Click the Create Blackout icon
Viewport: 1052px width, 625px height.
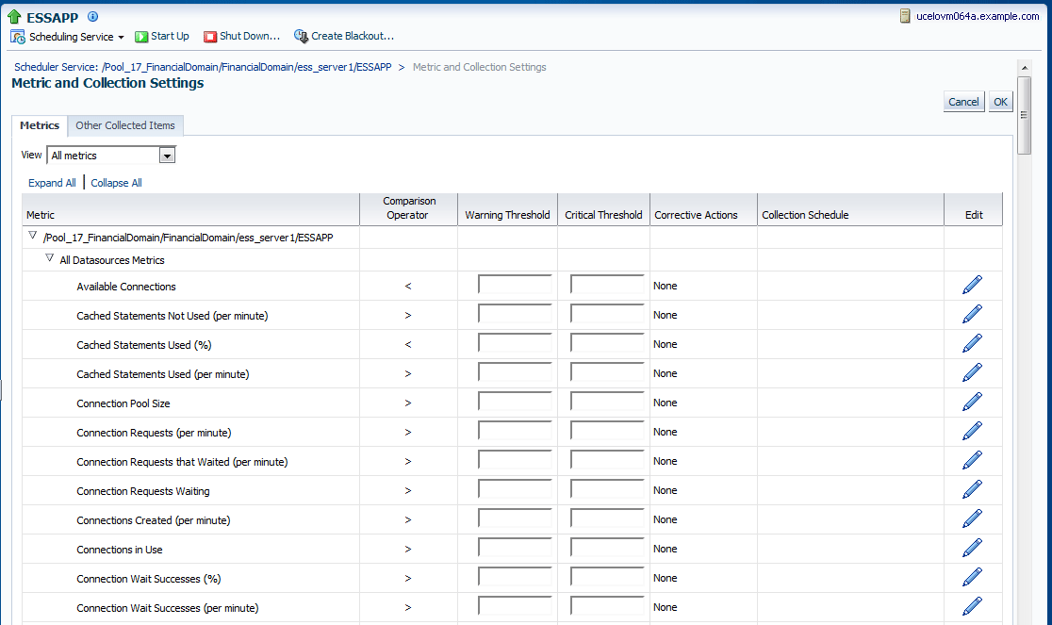click(x=300, y=36)
